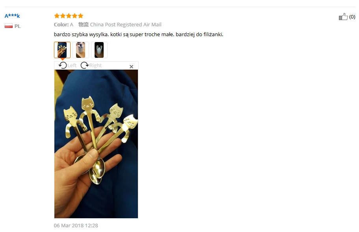
Task: Click the 06 Mar 2018 timestamp
Action: pos(76,226)
